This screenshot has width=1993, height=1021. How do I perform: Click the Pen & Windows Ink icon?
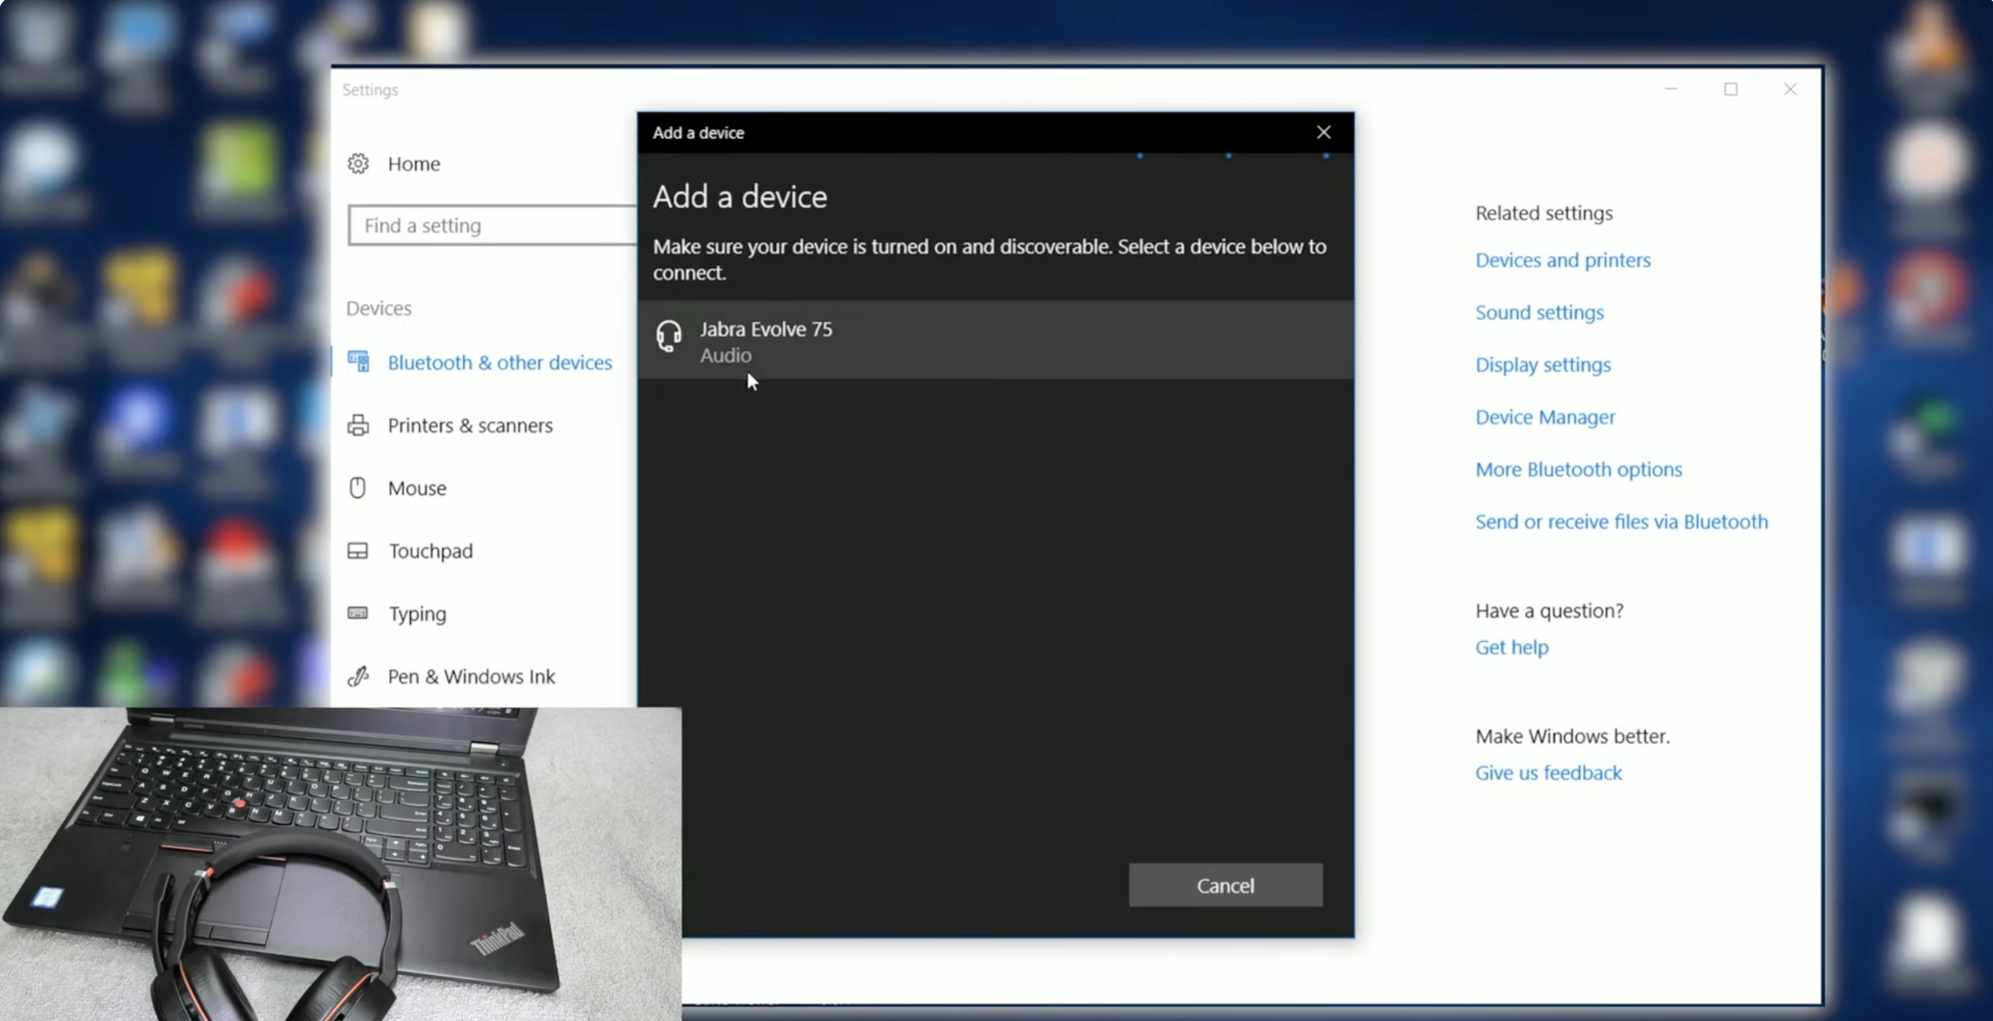358,676
